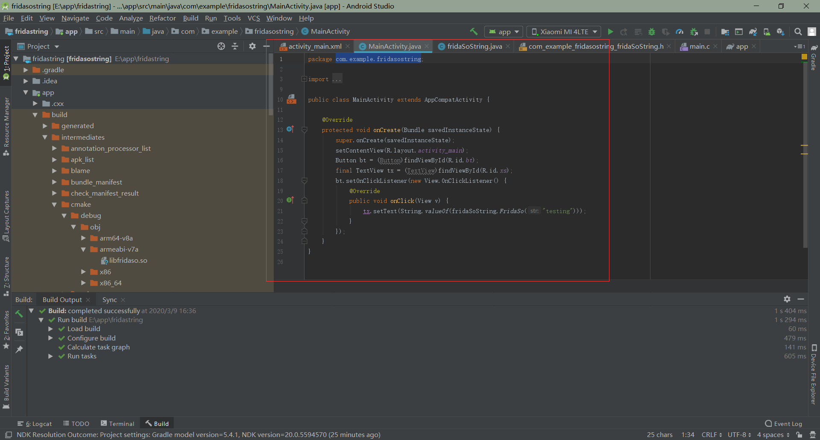Toggle code folding on the import line
820x440 pixels.
304,79
